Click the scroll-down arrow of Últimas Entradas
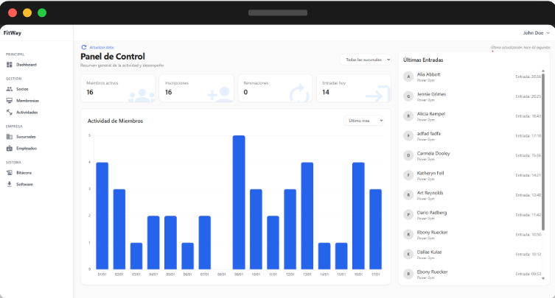Viewport: 555px width, 298px height. click(543, 279)
